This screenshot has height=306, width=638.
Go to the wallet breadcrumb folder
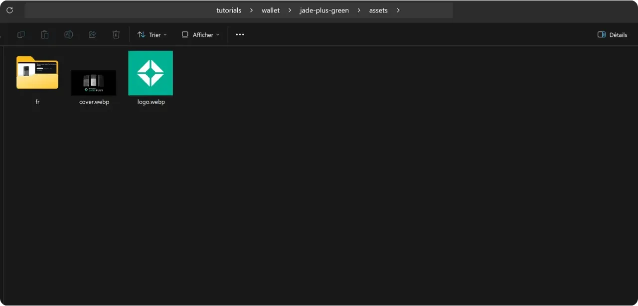point(271,10)
